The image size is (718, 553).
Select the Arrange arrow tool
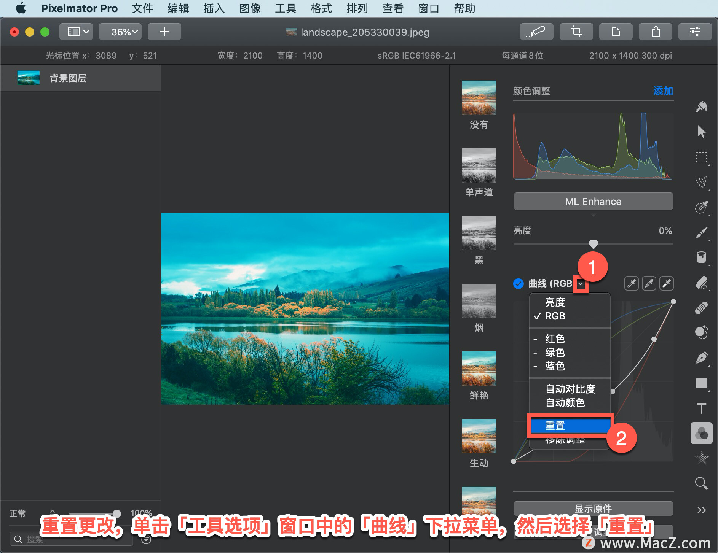tap(701, 132)
